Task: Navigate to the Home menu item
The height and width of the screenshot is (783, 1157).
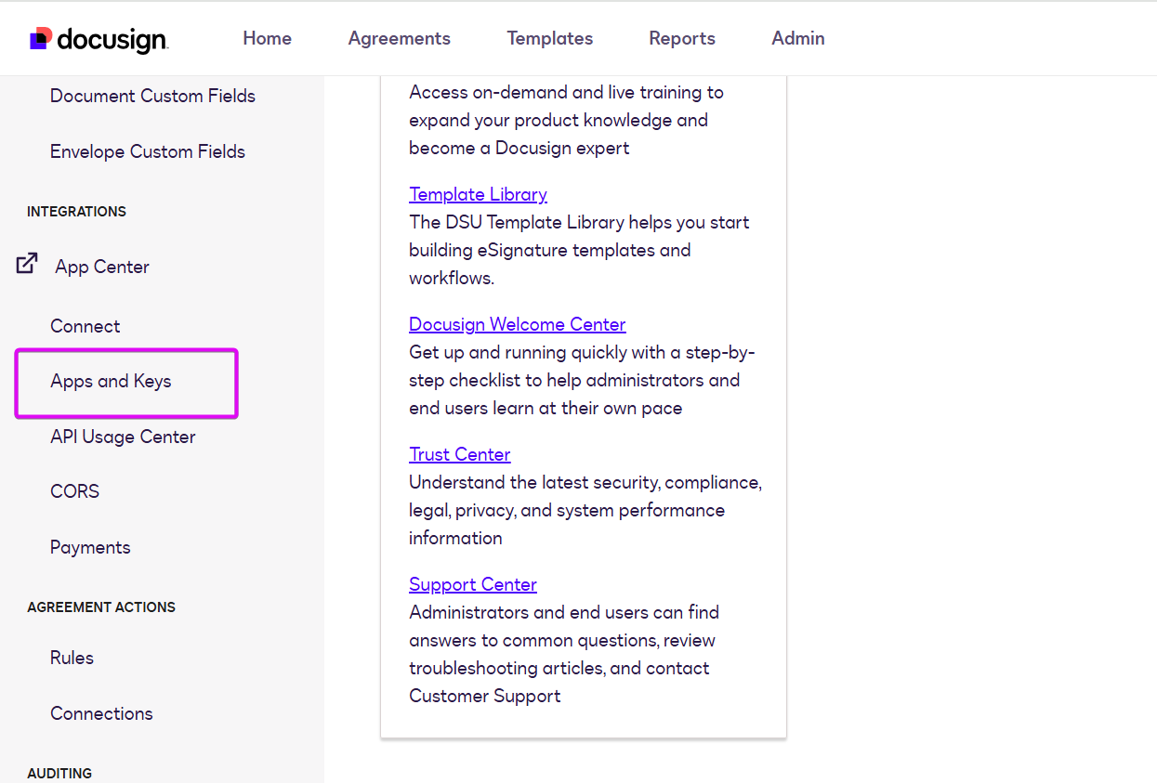Action: (x=267, y=38)
